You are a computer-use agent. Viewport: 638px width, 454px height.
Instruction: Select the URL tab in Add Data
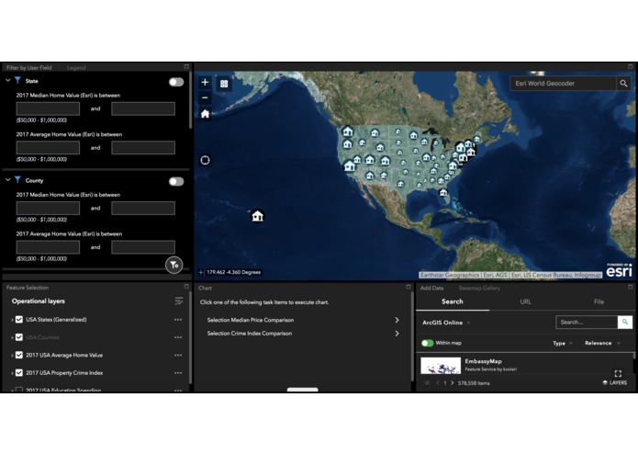point(525,301)
